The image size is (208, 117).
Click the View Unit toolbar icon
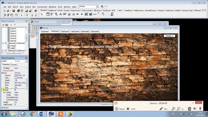pos(5,15)
